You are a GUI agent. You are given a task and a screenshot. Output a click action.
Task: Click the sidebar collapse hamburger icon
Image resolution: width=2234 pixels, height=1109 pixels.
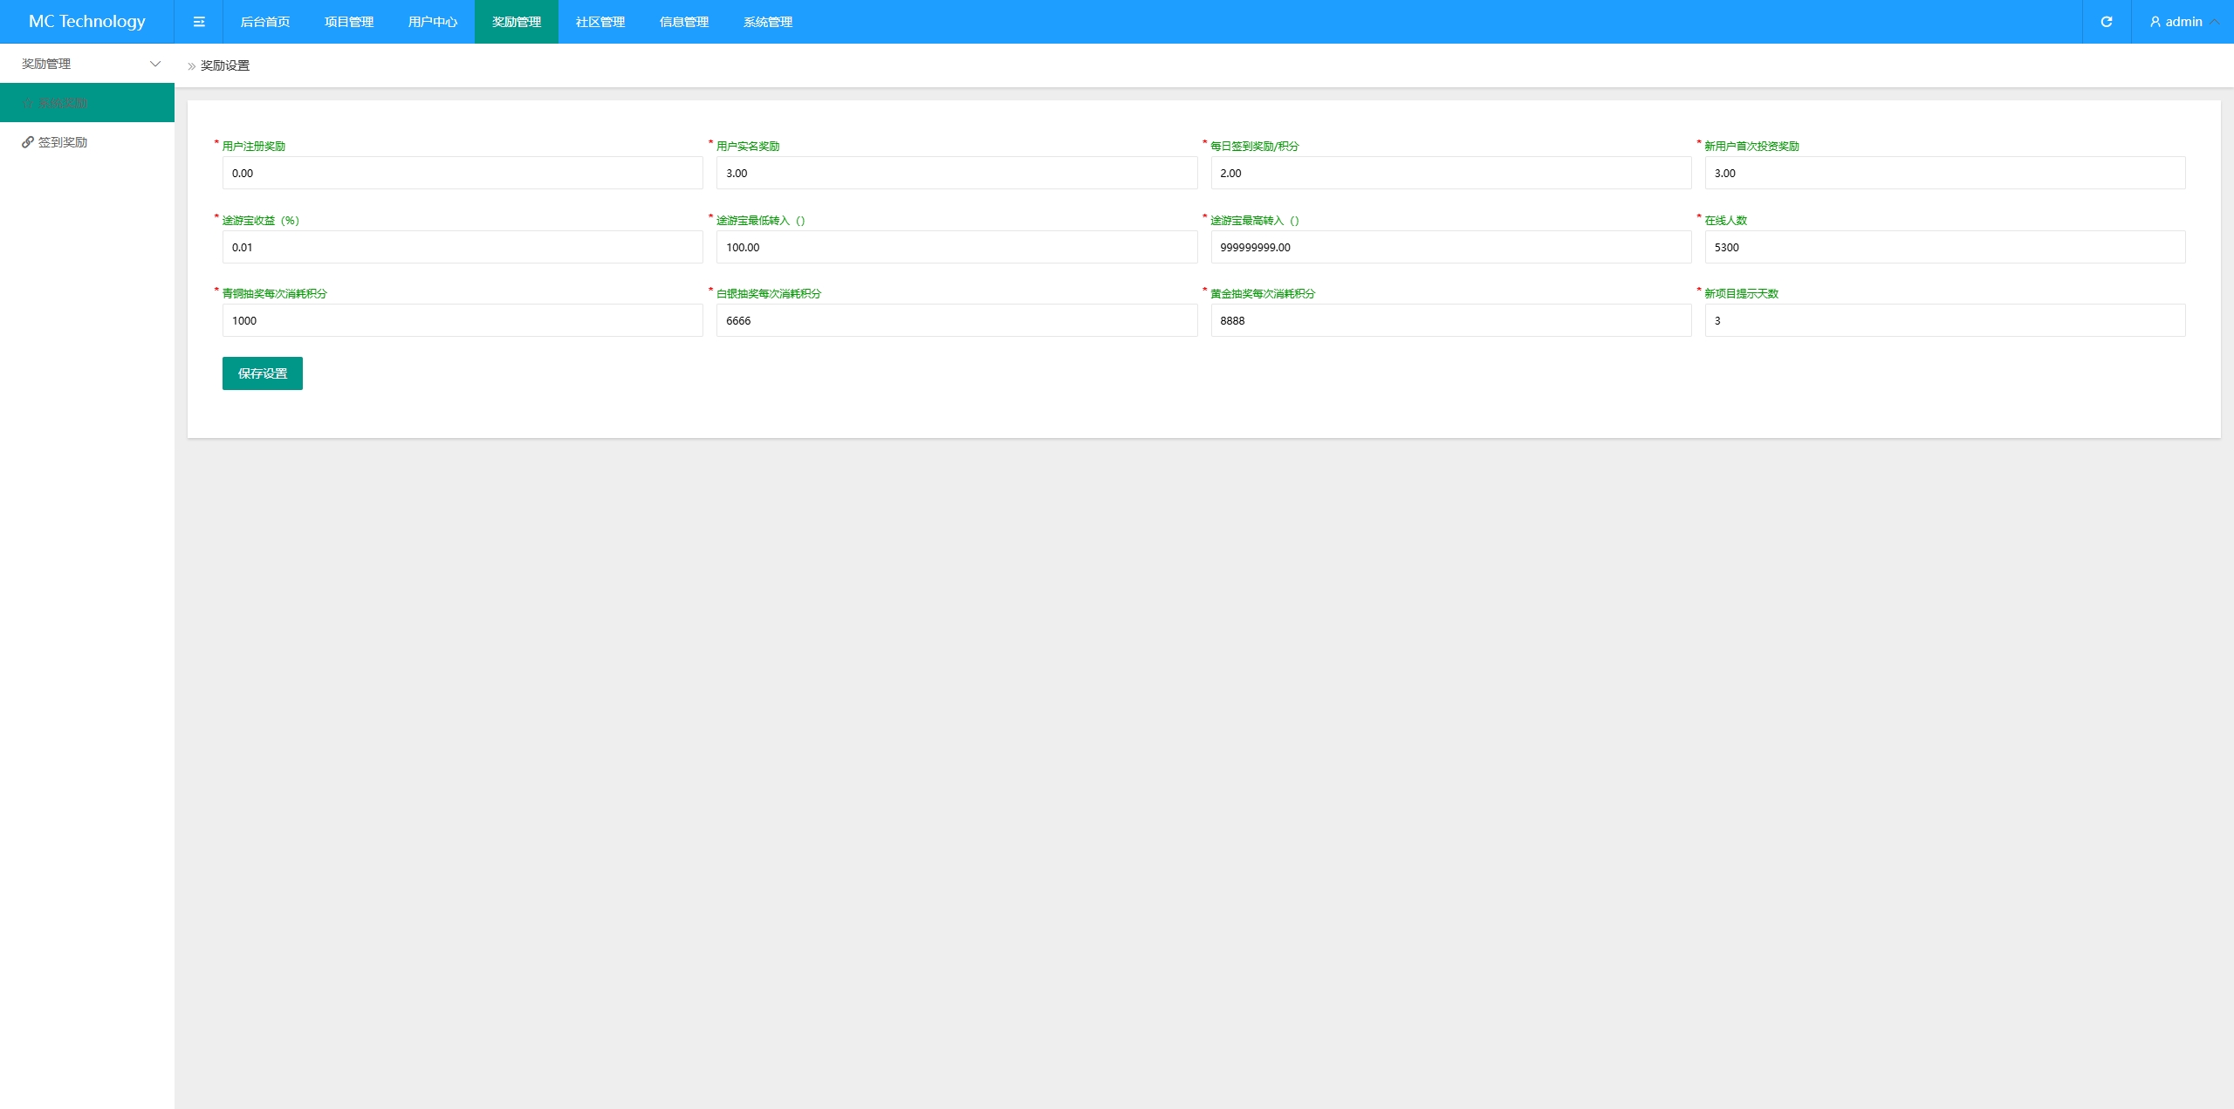pyautogui.click(x=199, y=22)
